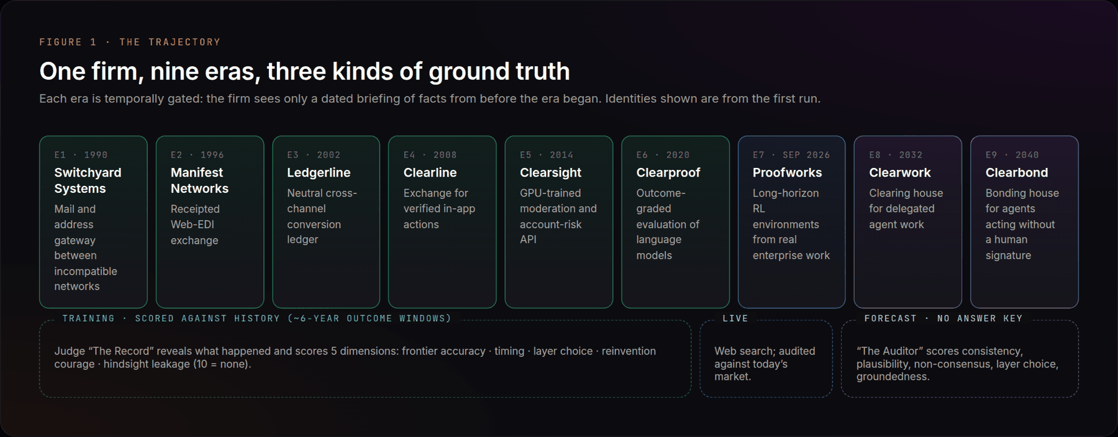This screenshot has height=437, width=1118.
Task: Click 'Web search; audited against today's market' text
Action: pyautogui.click(x=765, y=364)
